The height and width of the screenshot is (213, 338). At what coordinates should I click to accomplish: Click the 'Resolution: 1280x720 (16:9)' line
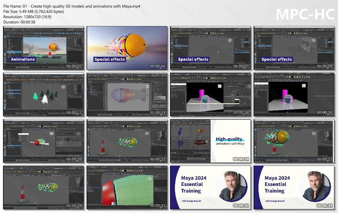click(28, 17)
